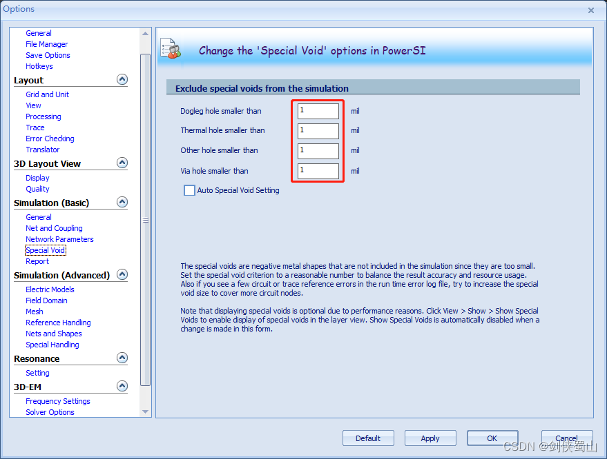This screenshot has width=607, height=459.
Task: Open File Manager options
Action: pyautogui.click(x=46, y=44)
